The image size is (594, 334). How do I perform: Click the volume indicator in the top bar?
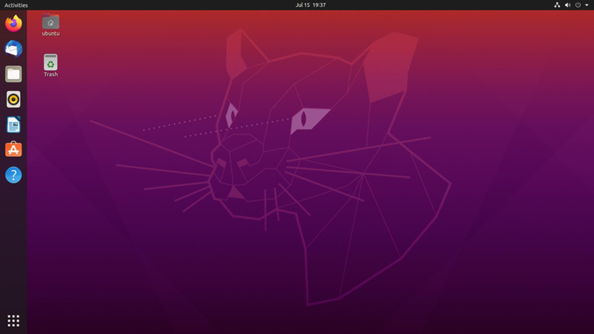pos(567,5)
